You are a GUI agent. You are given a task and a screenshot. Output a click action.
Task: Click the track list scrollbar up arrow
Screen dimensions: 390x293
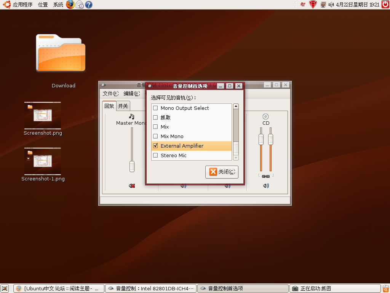236,106
